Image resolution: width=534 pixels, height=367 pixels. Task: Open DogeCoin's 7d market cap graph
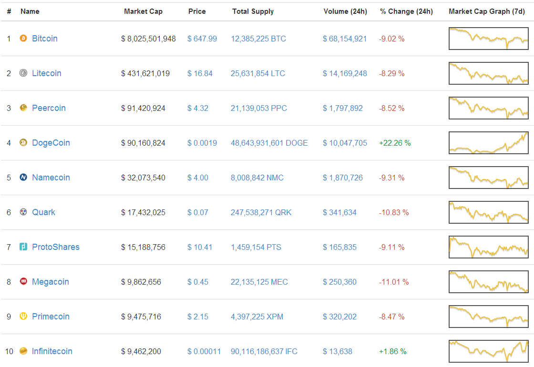489,142
